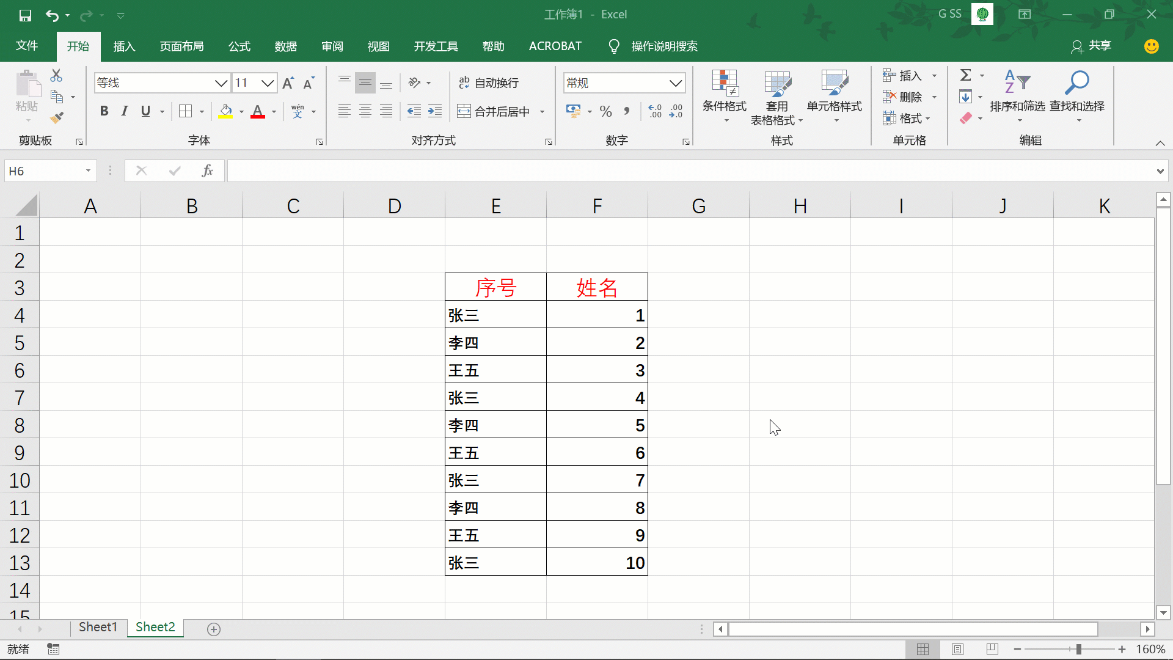Open the font size dropdown
Image resolution: width=1173 pixels, height=660 pixels.
pos(268,82)
